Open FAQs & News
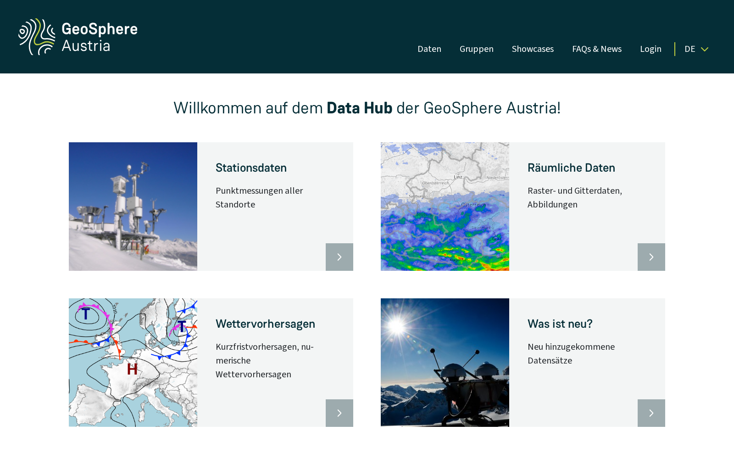 (597, 49)
